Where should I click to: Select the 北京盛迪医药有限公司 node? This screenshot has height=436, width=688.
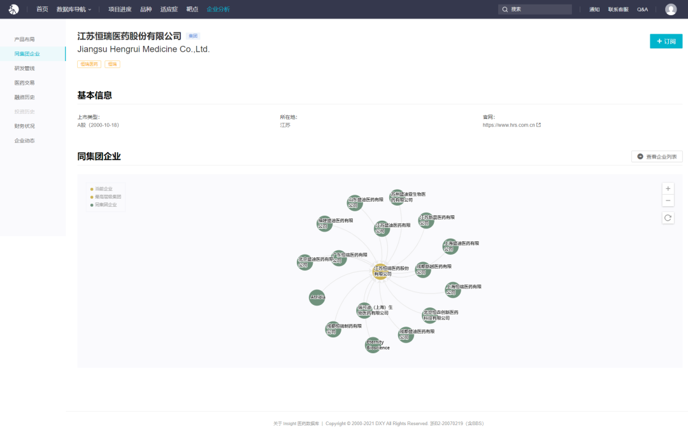pyautogui.click(x=305, y=262)
